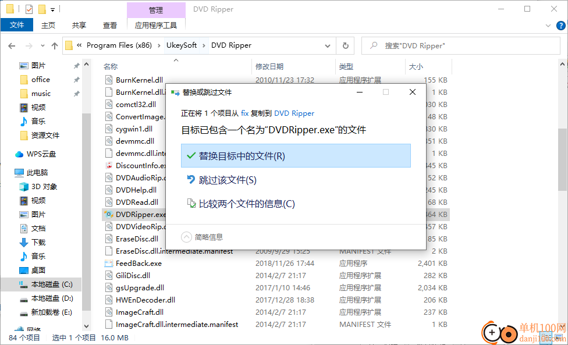Open 下载 folder in sidebar

[x=38, y=242]
